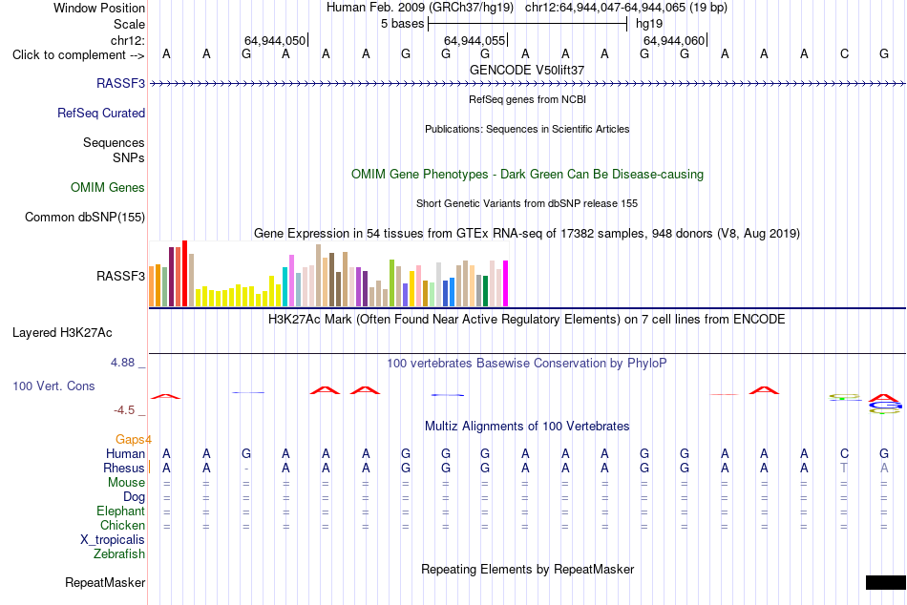
Task: Click the Elephant species row label
Action: click(120, 511)
